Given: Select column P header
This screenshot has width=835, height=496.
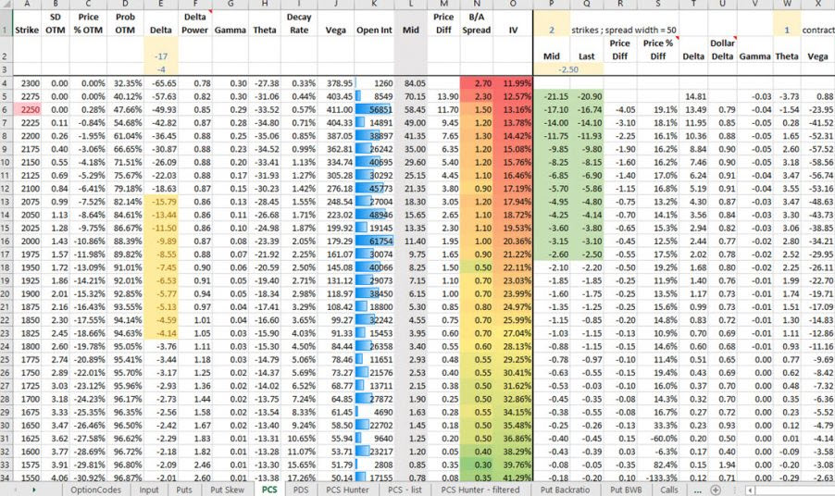Looking at the screenshot, I should pos(551,4).
